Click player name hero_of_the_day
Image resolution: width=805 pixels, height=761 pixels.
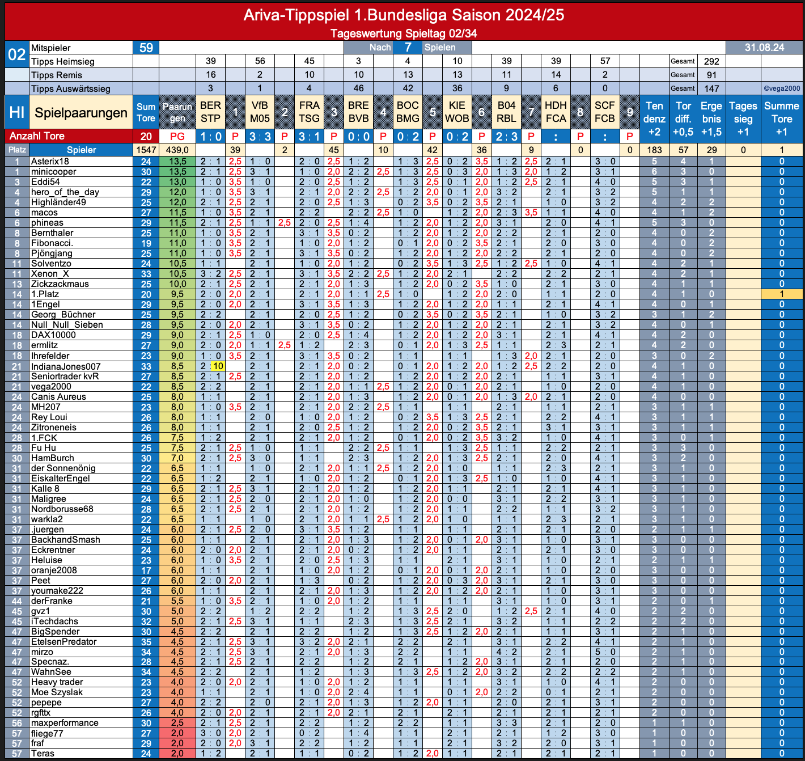pos(65,192)
